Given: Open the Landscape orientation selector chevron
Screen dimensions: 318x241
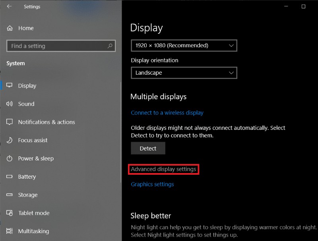Looking at the screenshot, I should click(231, 73).
